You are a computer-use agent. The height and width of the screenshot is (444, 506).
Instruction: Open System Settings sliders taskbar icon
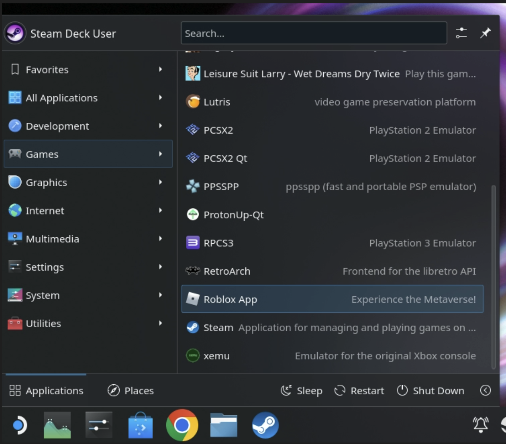[99, 425]
